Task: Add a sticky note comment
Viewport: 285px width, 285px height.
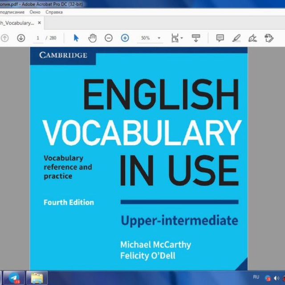Action: 220,38
